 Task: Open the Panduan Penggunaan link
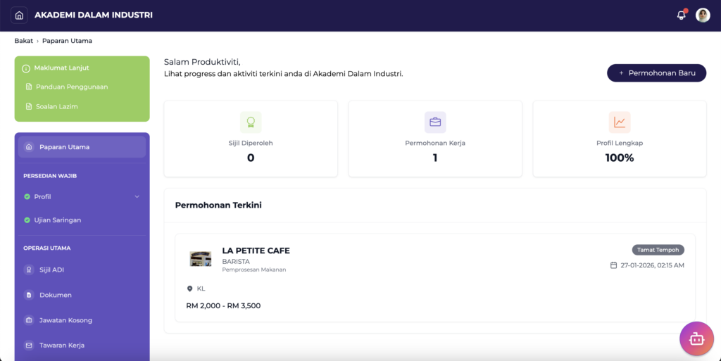click(x=71, y=87)
